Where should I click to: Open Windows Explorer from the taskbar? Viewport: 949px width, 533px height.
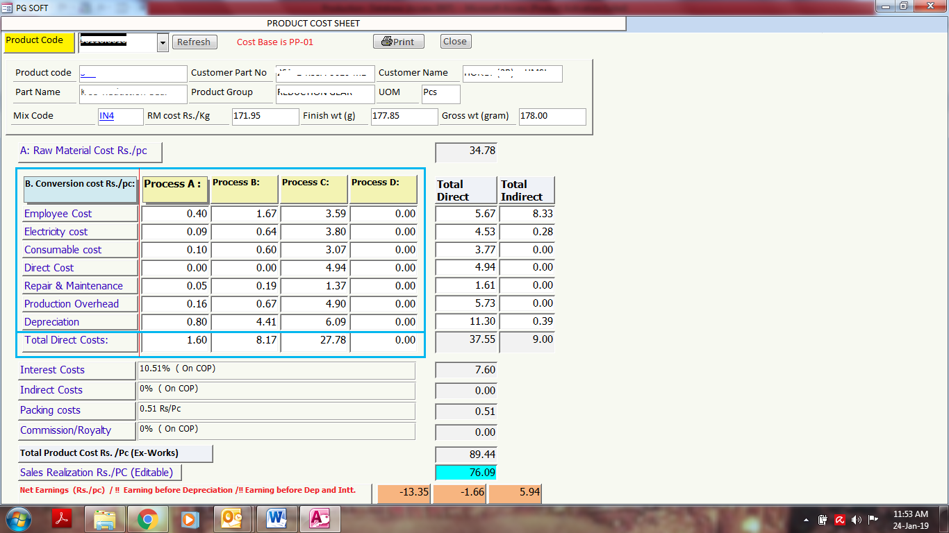tap(104, 519)
